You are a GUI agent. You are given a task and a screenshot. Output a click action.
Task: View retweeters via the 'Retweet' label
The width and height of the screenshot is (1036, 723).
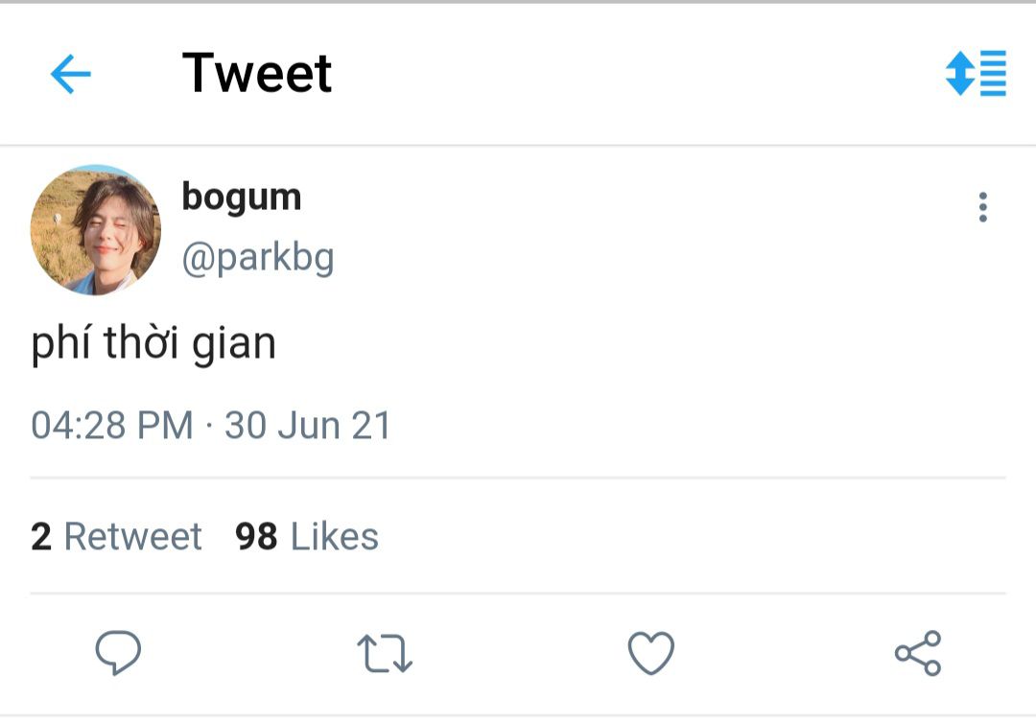[x=132, y=536]
